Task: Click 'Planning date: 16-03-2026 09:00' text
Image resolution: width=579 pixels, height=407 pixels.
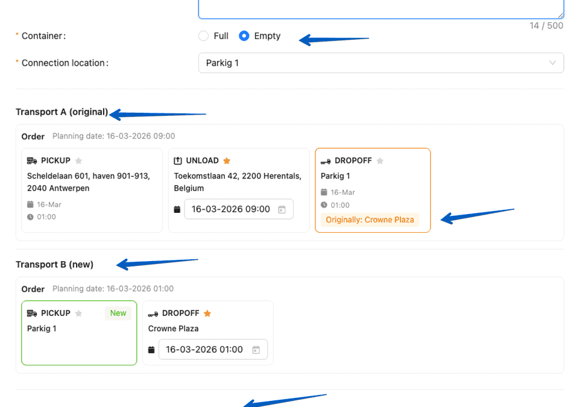Action: [x=114, y=136]
